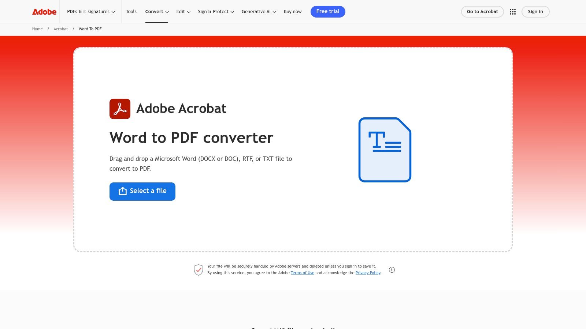Image resolution: width=586 pixels, height=329 pixels.
Task: Click the info icon near the privacy notice
Action: pos(392,269)
